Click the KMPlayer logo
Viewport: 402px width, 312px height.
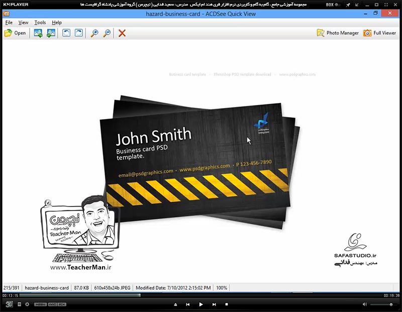(x=16, y=5)
